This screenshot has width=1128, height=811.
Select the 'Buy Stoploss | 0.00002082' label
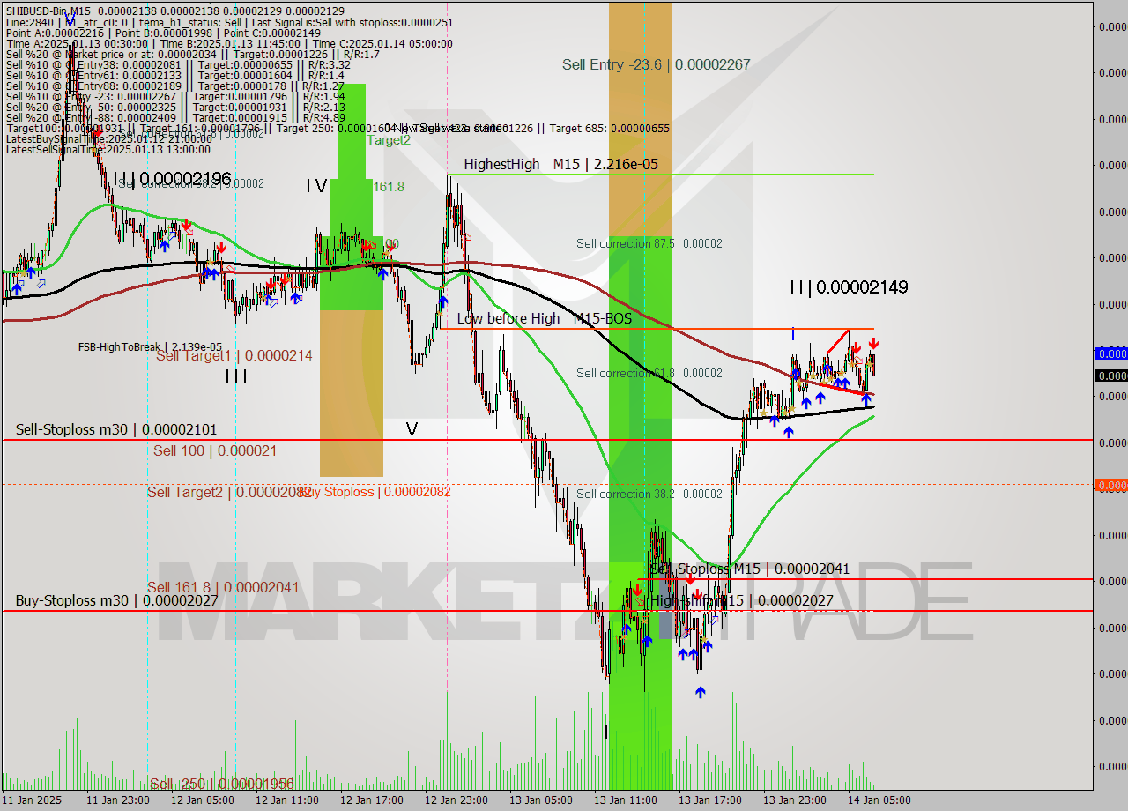[x=377, y=492]
